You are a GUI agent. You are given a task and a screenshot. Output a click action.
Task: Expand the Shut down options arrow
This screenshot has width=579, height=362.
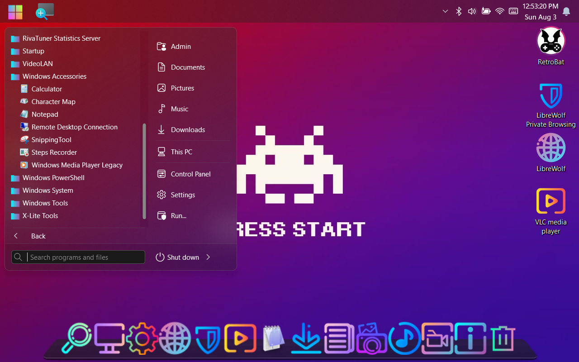tap(208, 257)
